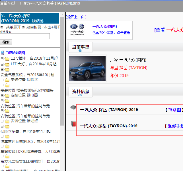This screenshot has height=171, width=183.
Task: Expand the 安装位置 保险丝 node
Action: (2, 80)
